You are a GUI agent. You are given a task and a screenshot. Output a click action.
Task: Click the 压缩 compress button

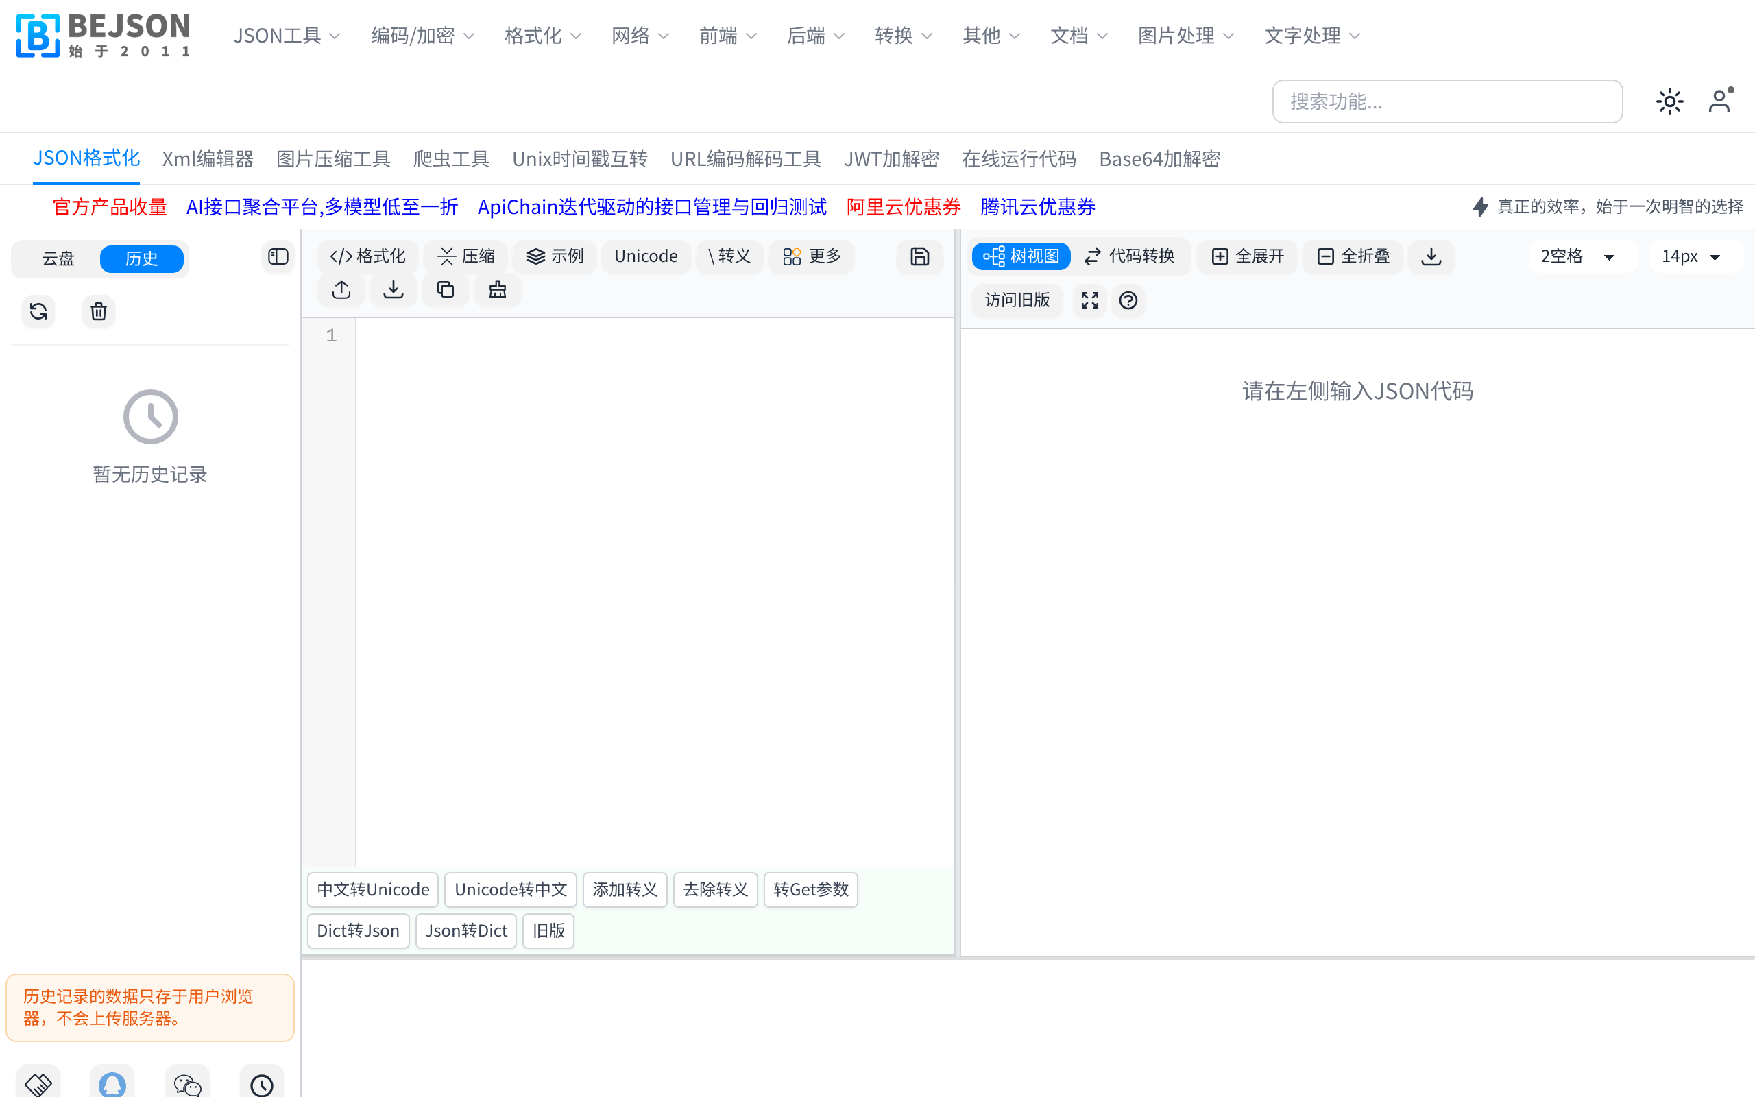click(x=465, y=257)
